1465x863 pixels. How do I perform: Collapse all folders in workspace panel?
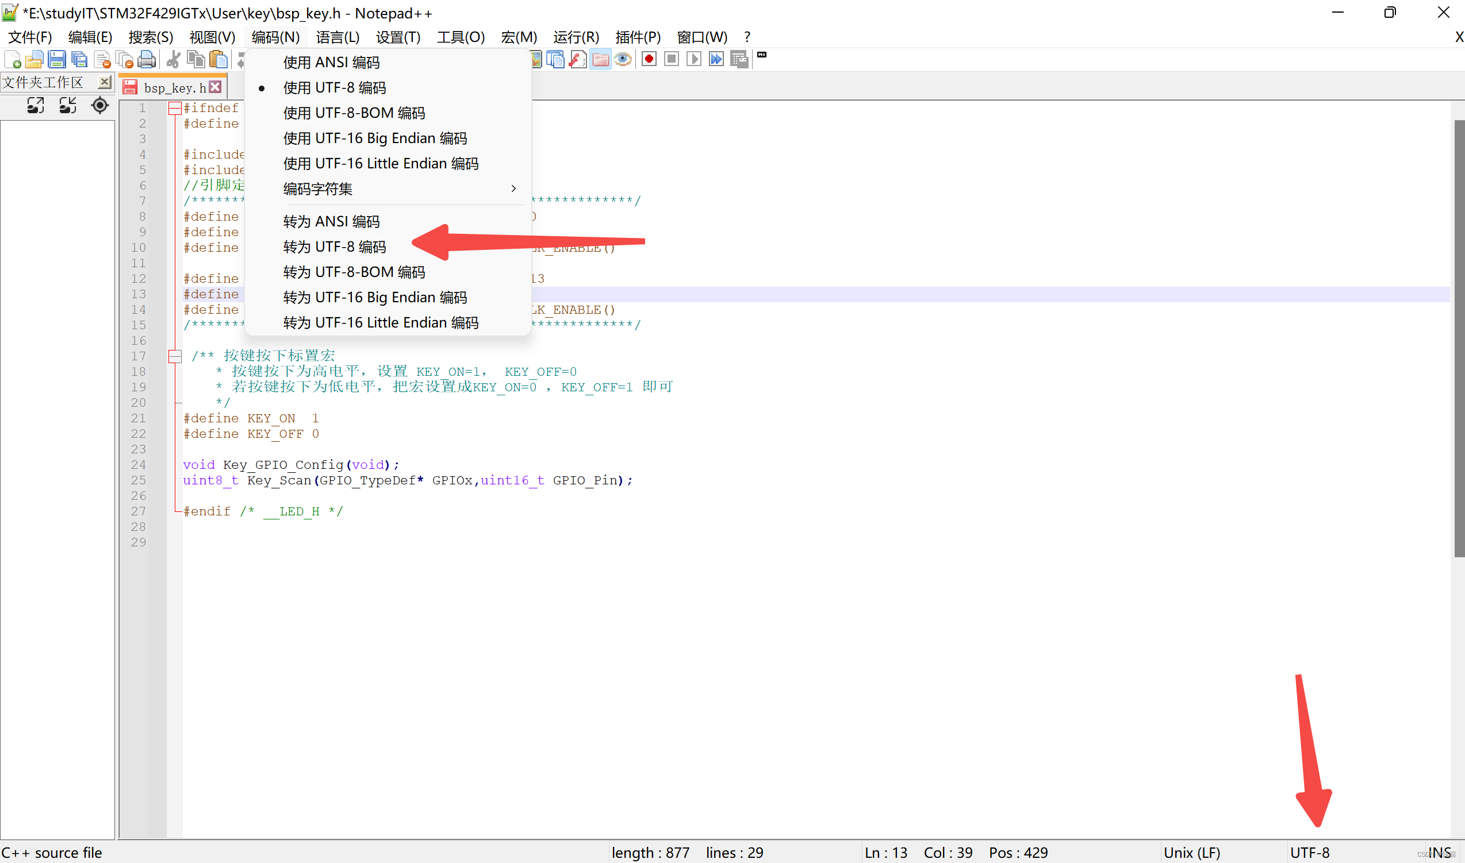[x=67, y=105]
